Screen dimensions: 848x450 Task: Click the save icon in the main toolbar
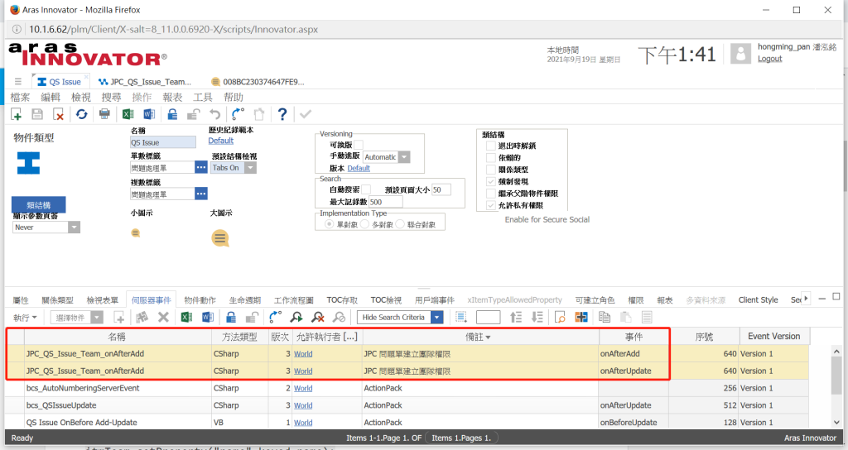(x=37, y=114)
